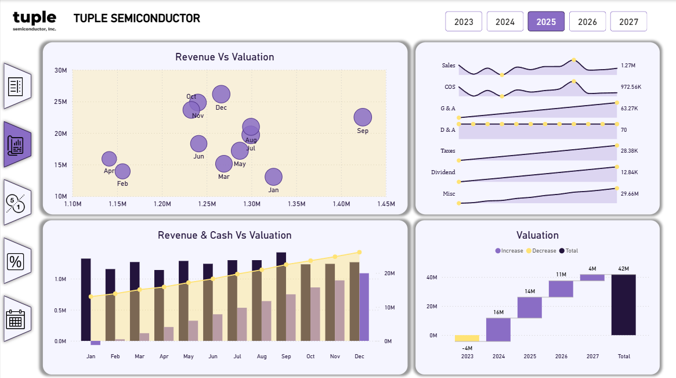This screenshot has width=676, height=378.
Task: Select year 2023 slicer button
Action: pos(464,21)
